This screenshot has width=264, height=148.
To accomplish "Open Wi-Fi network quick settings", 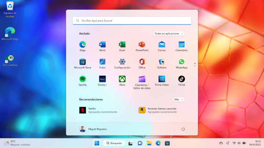I will pos(234,143).
